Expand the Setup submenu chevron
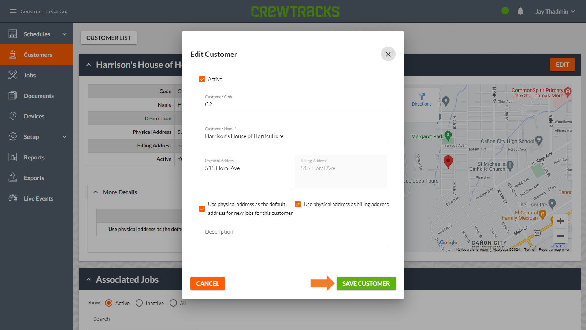The image size is (586, 330). pos(64,137)
